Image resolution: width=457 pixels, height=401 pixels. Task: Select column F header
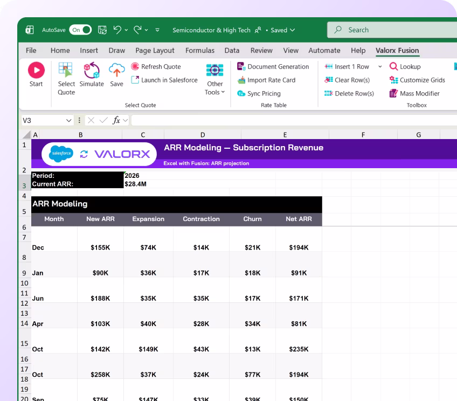363,135
